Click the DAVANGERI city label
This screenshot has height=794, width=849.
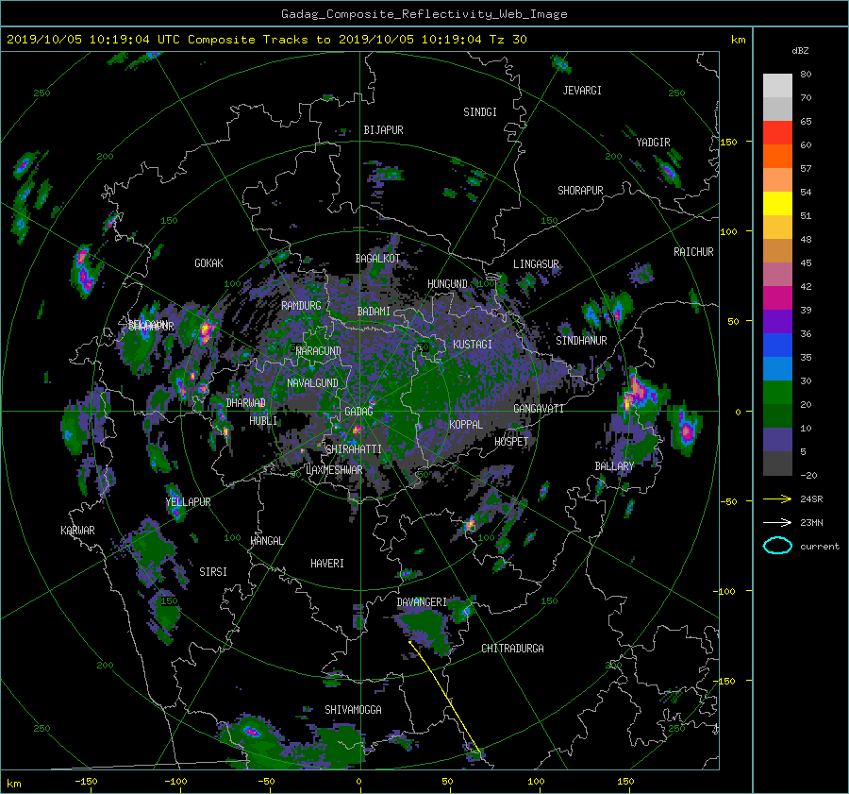coord(422,602)
